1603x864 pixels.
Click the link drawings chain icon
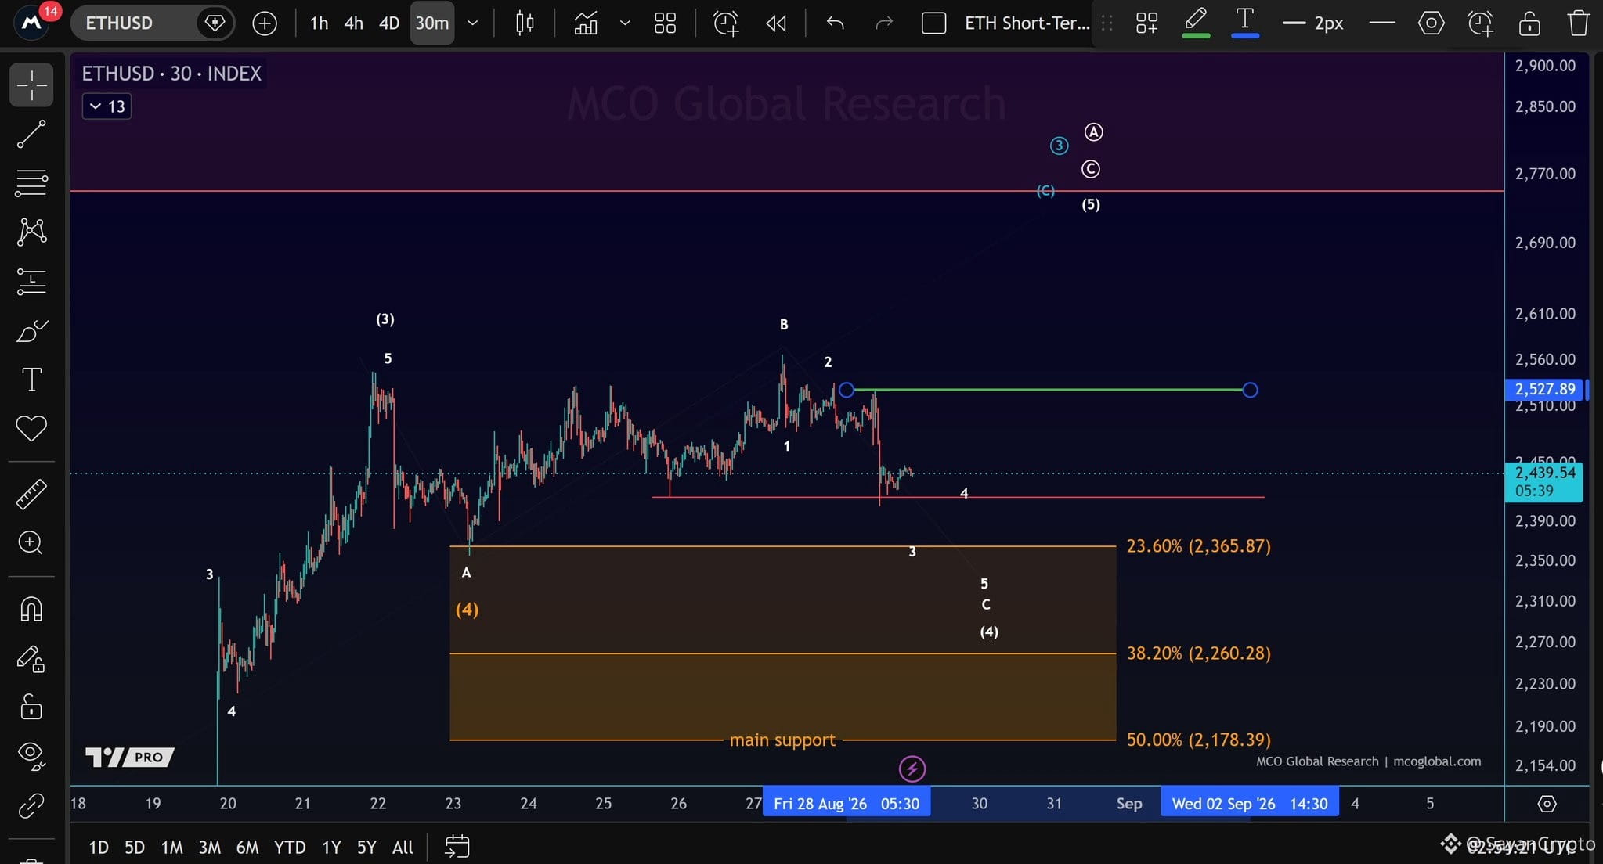pos(31,805)
